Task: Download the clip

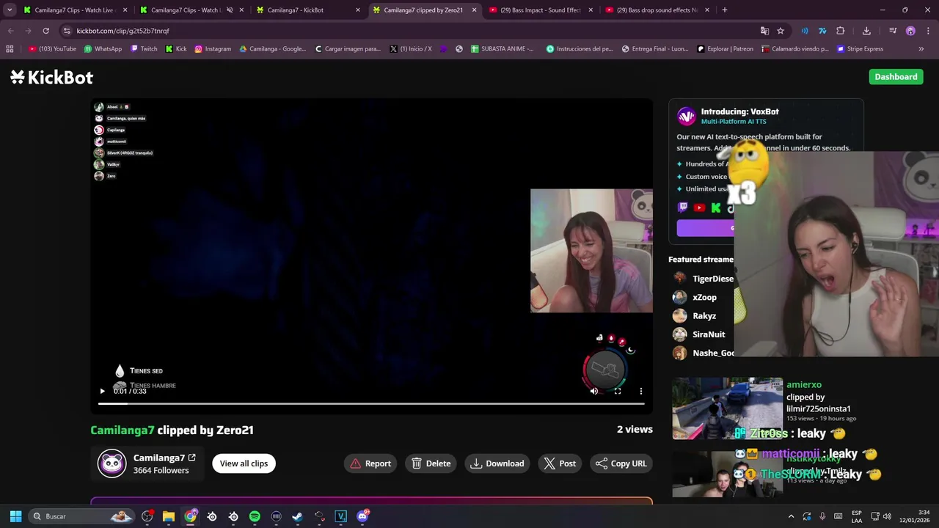Action: coord(497,463)
